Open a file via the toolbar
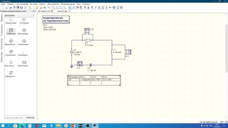Screen dimensions: 228x128 (x=10, y=7)
